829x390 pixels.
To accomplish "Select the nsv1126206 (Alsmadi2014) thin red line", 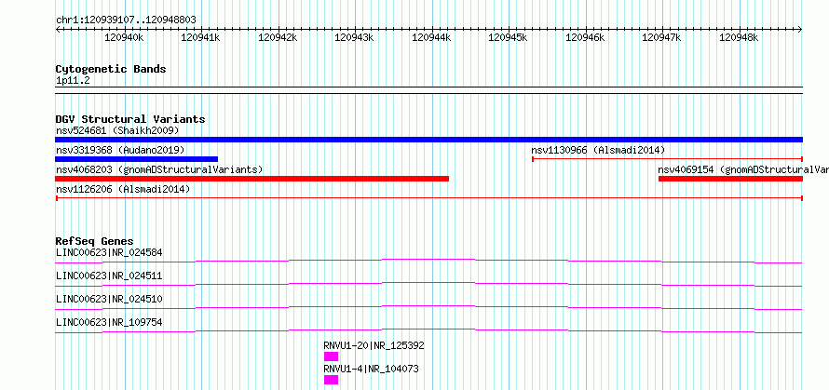I will point(428,198).
